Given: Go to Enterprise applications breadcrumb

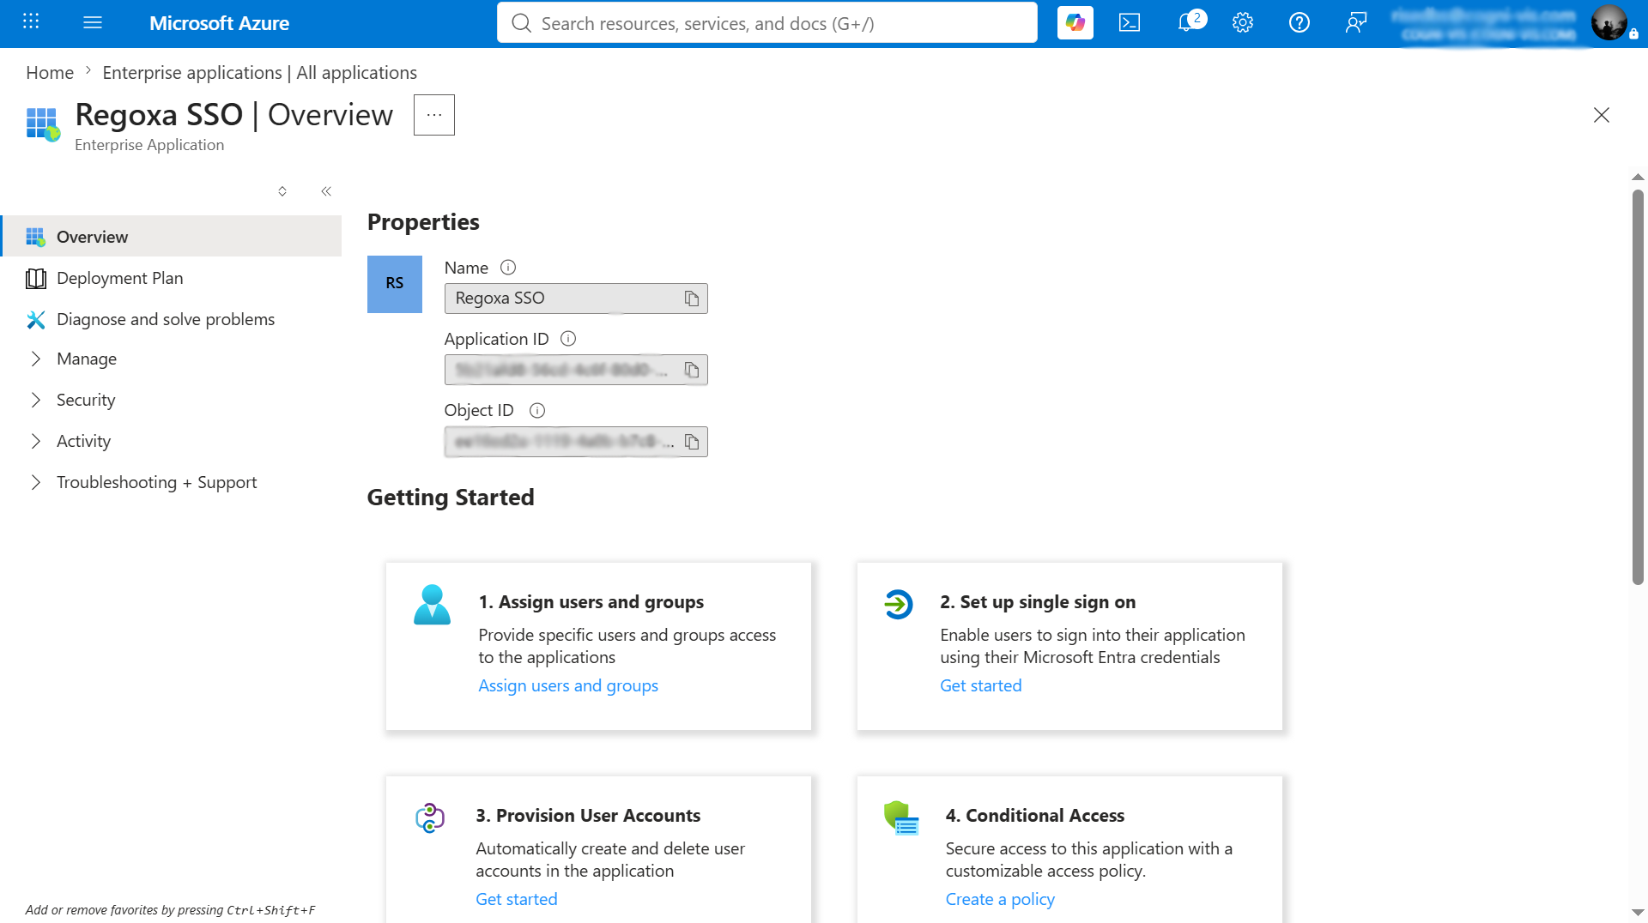Looking at the screenshot, I should click(259, 73).
